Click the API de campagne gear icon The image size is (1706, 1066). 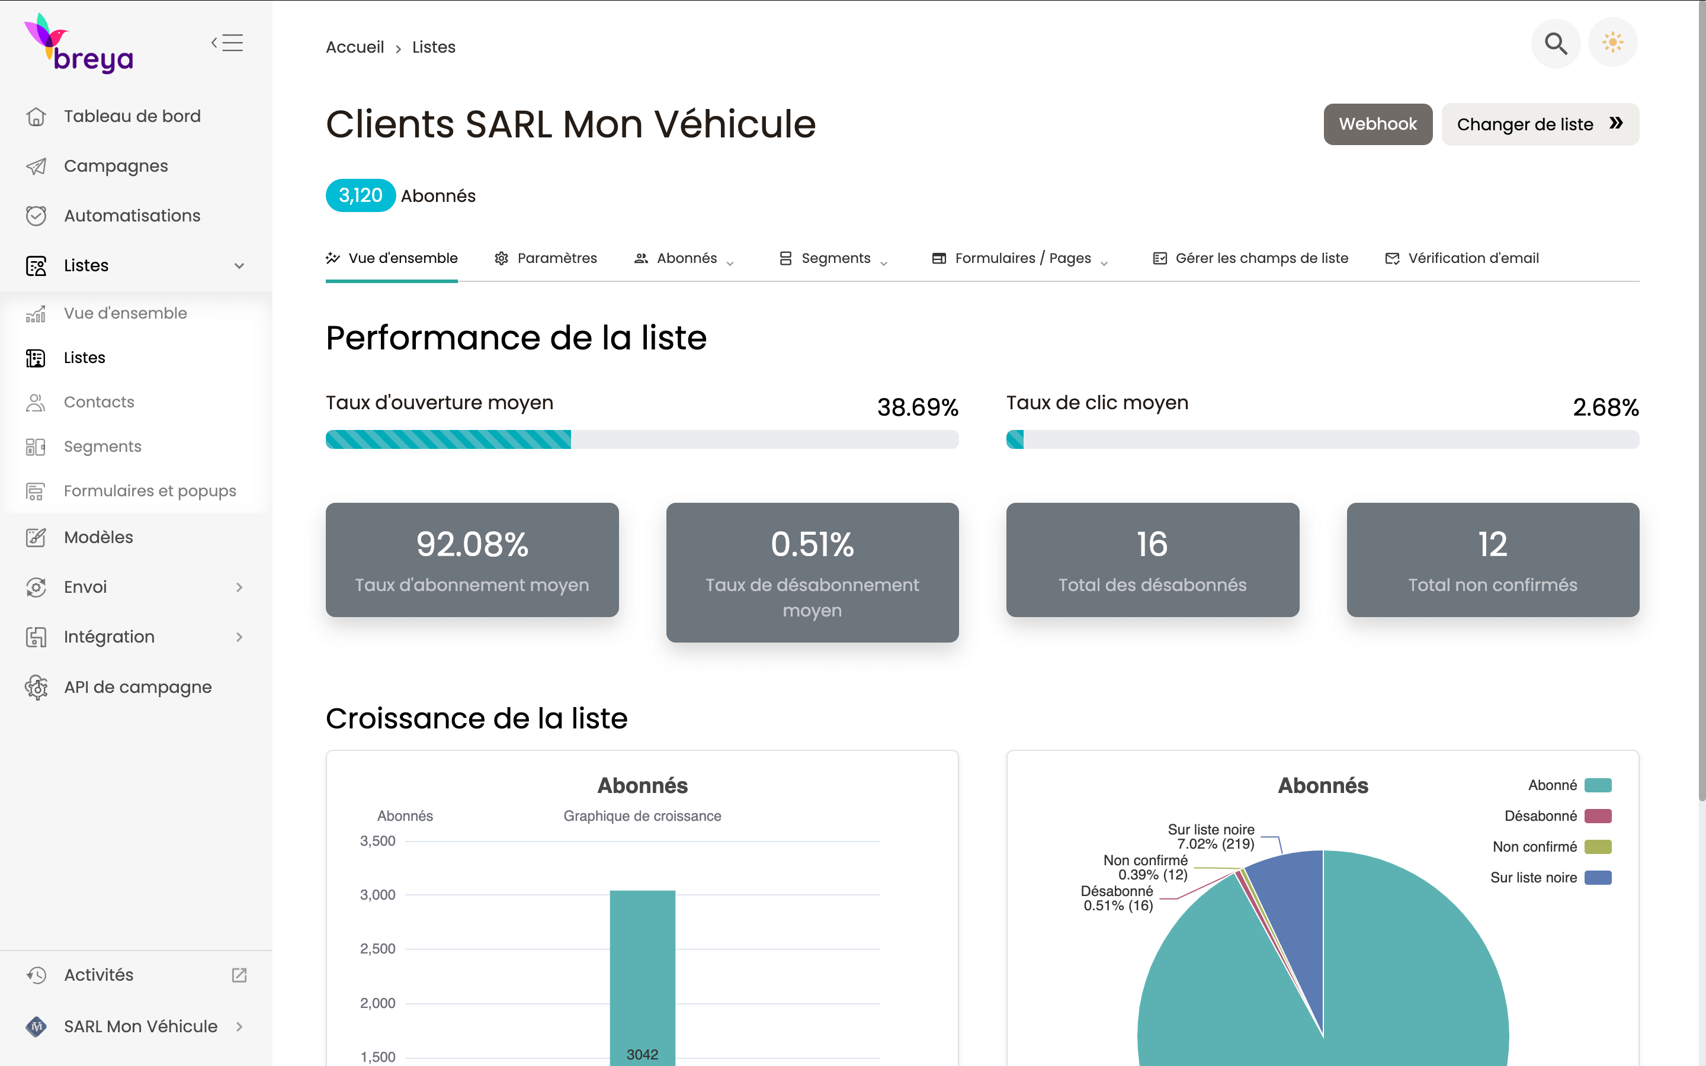click(36, 687)
